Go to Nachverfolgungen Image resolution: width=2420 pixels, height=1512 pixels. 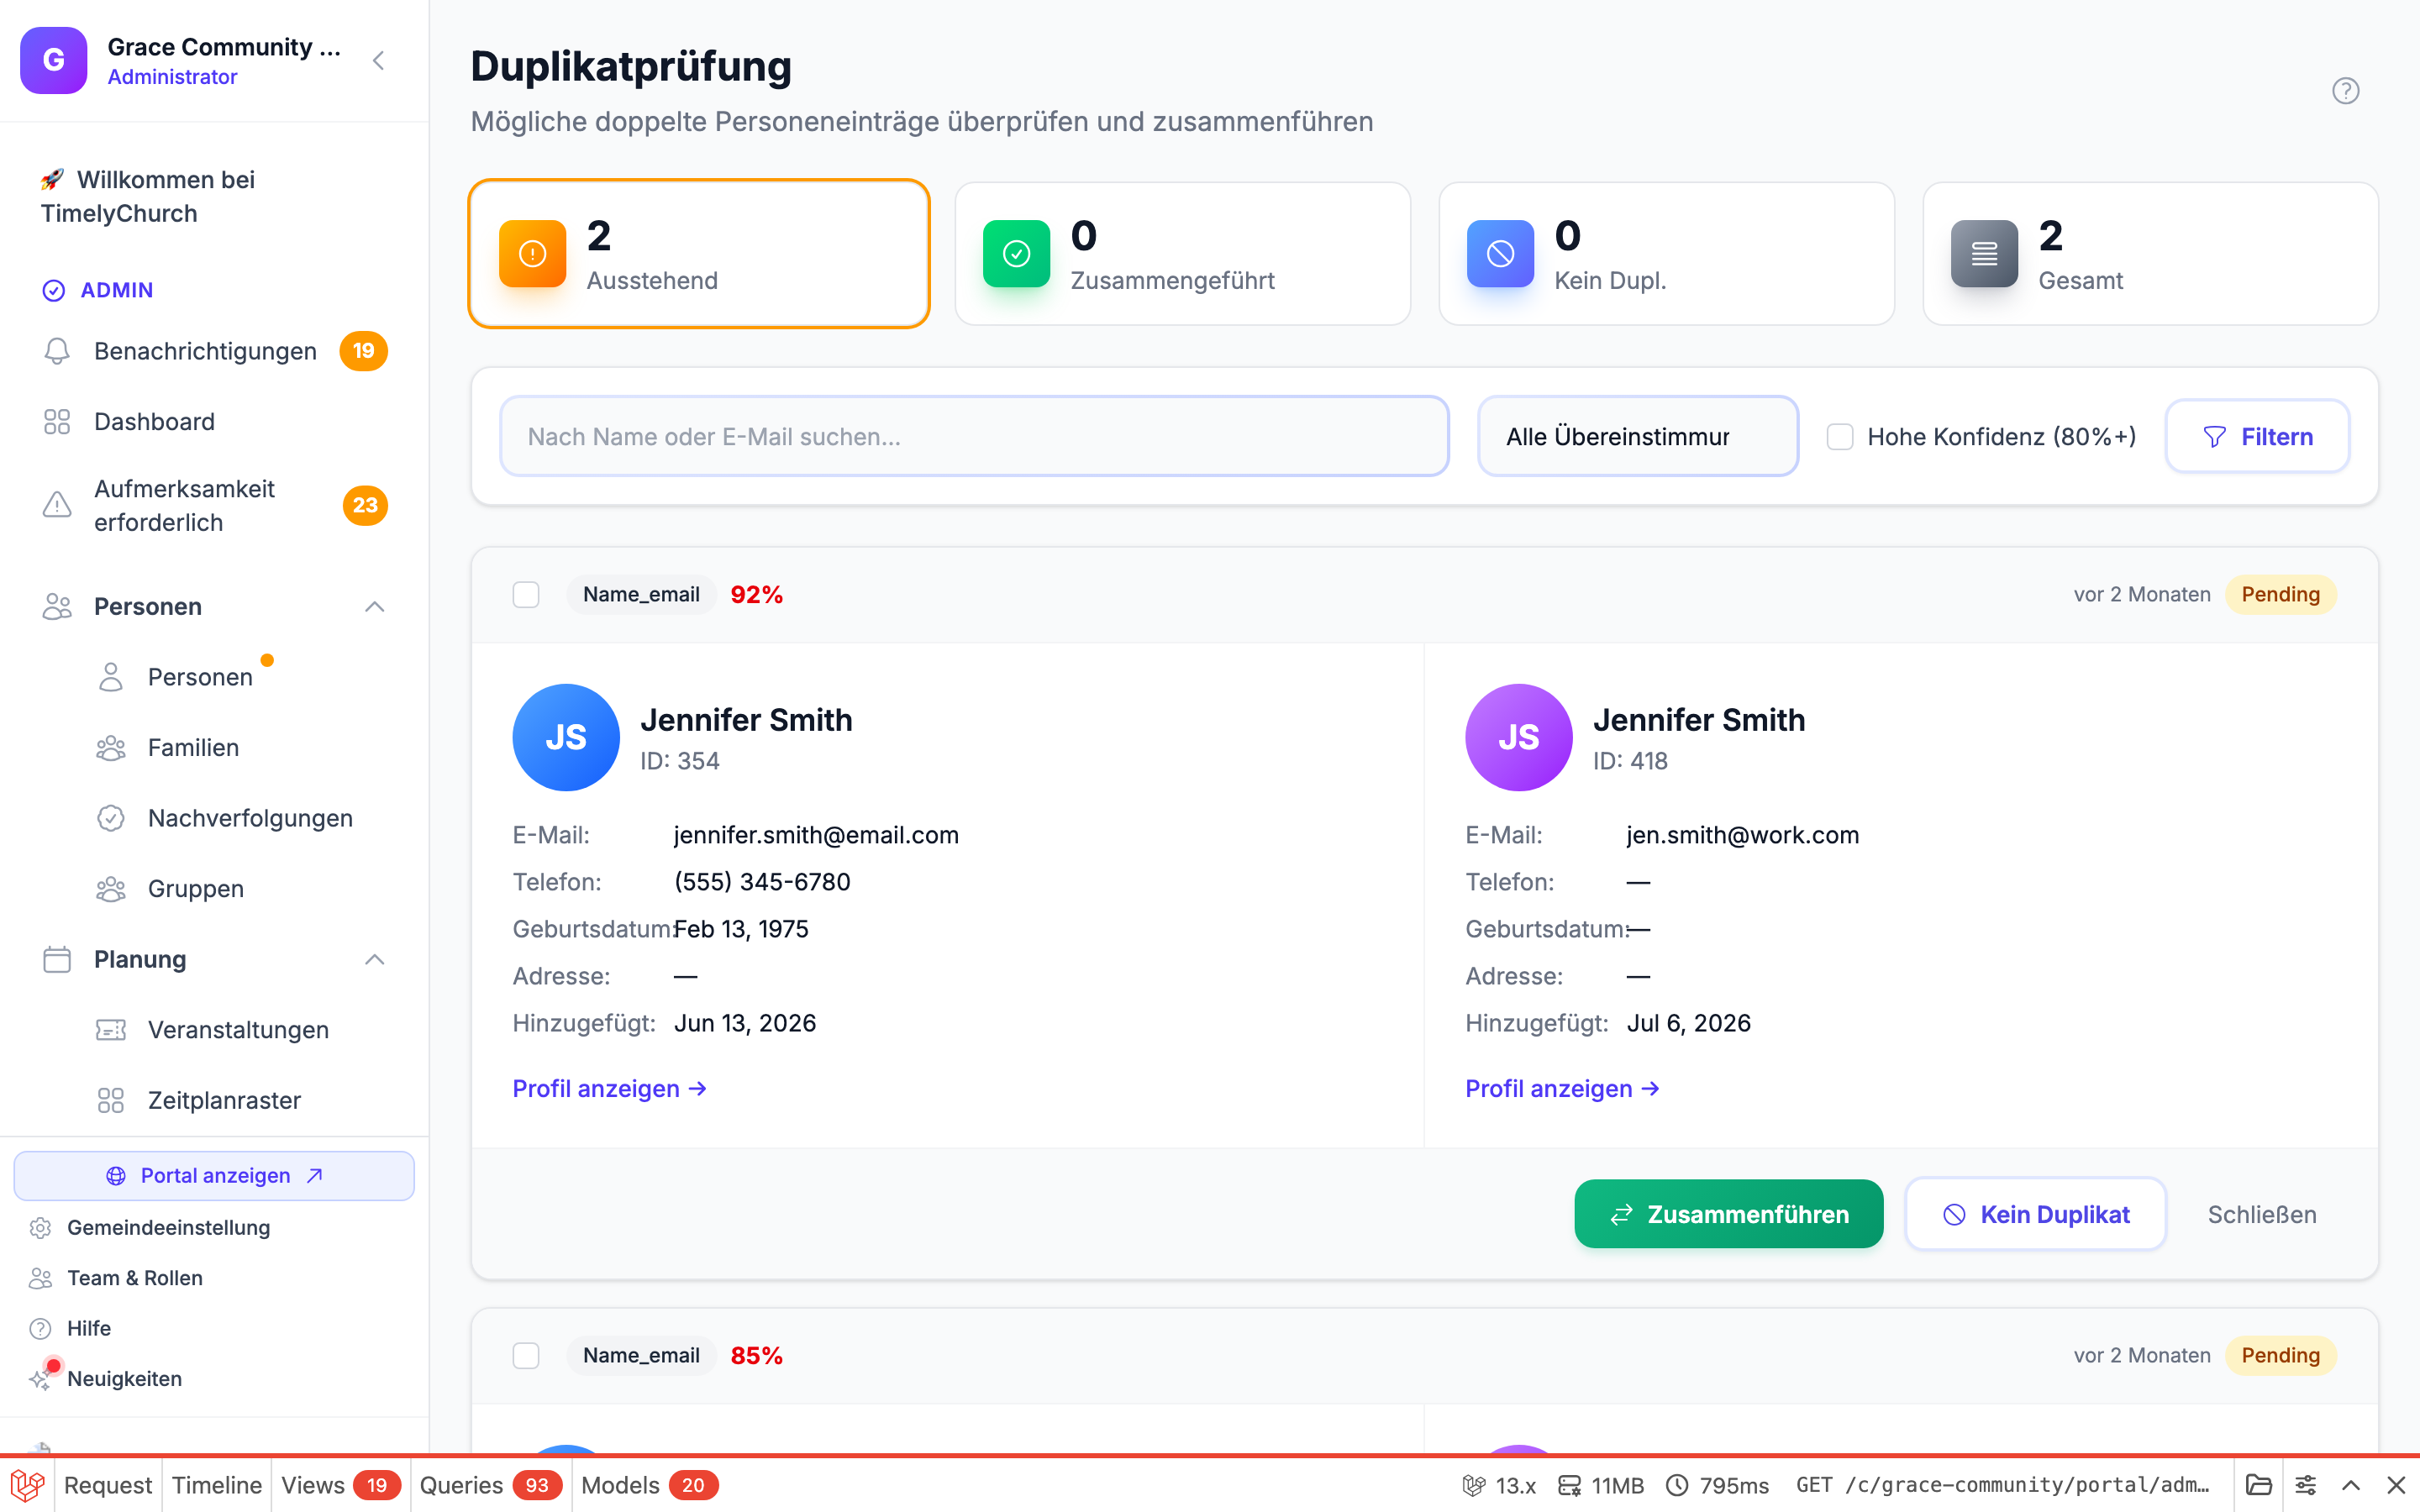(x=250, y=818)
